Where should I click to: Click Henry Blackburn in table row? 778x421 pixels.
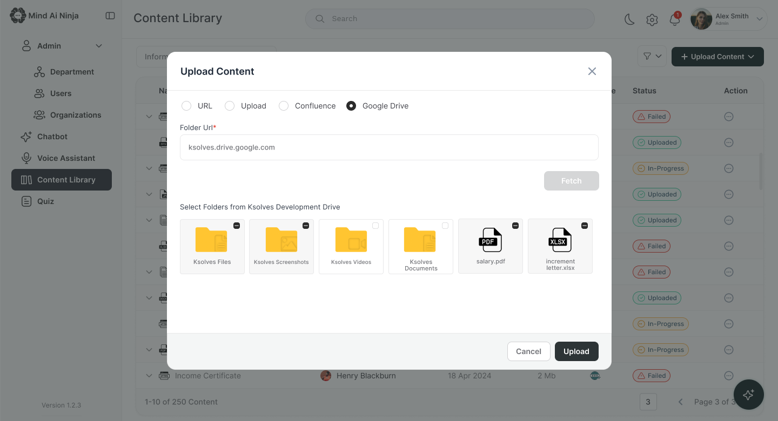[366, 376]
